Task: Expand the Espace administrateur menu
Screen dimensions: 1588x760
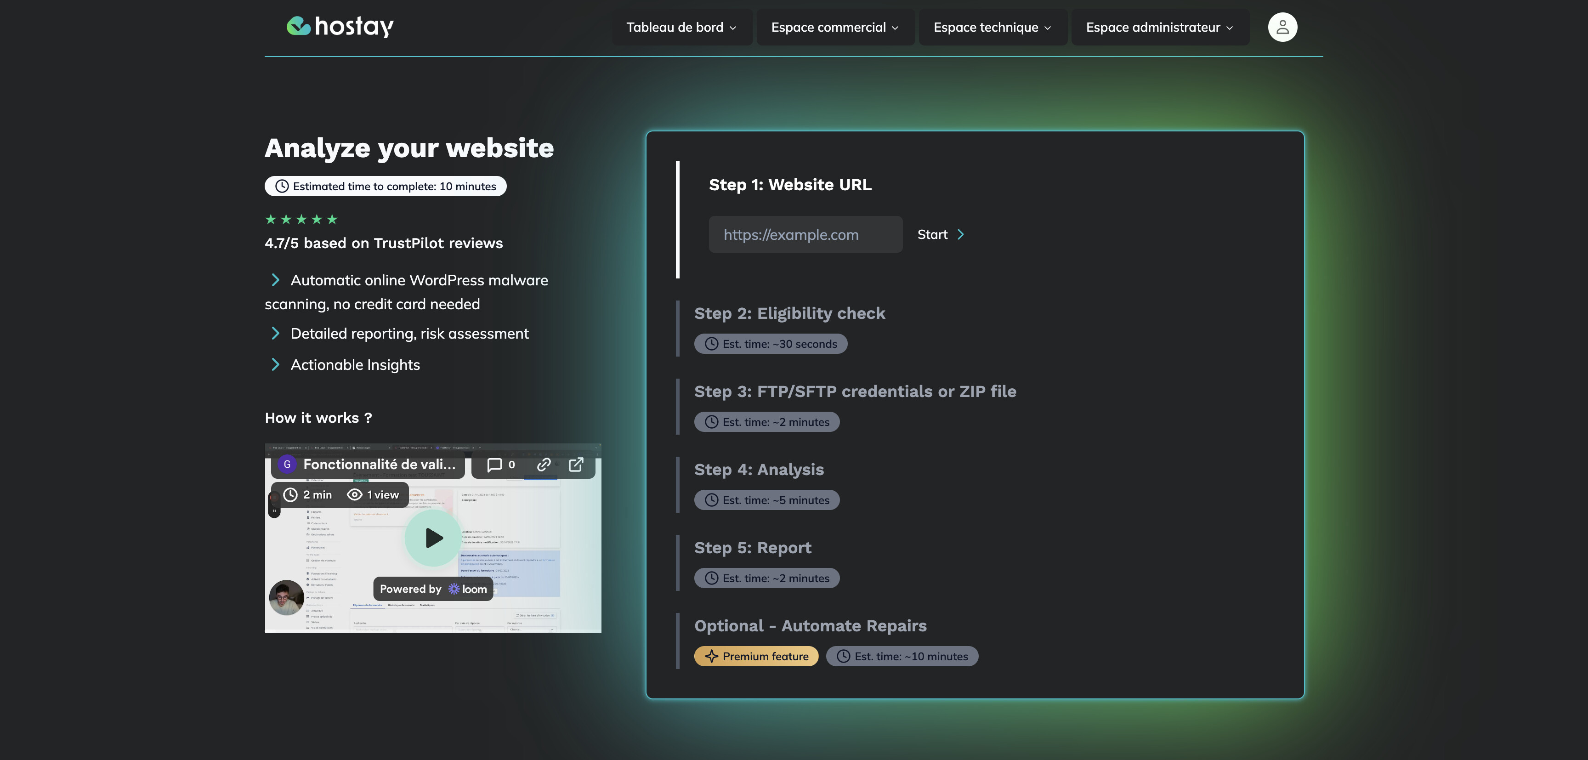Action: tap(1160, 27)
